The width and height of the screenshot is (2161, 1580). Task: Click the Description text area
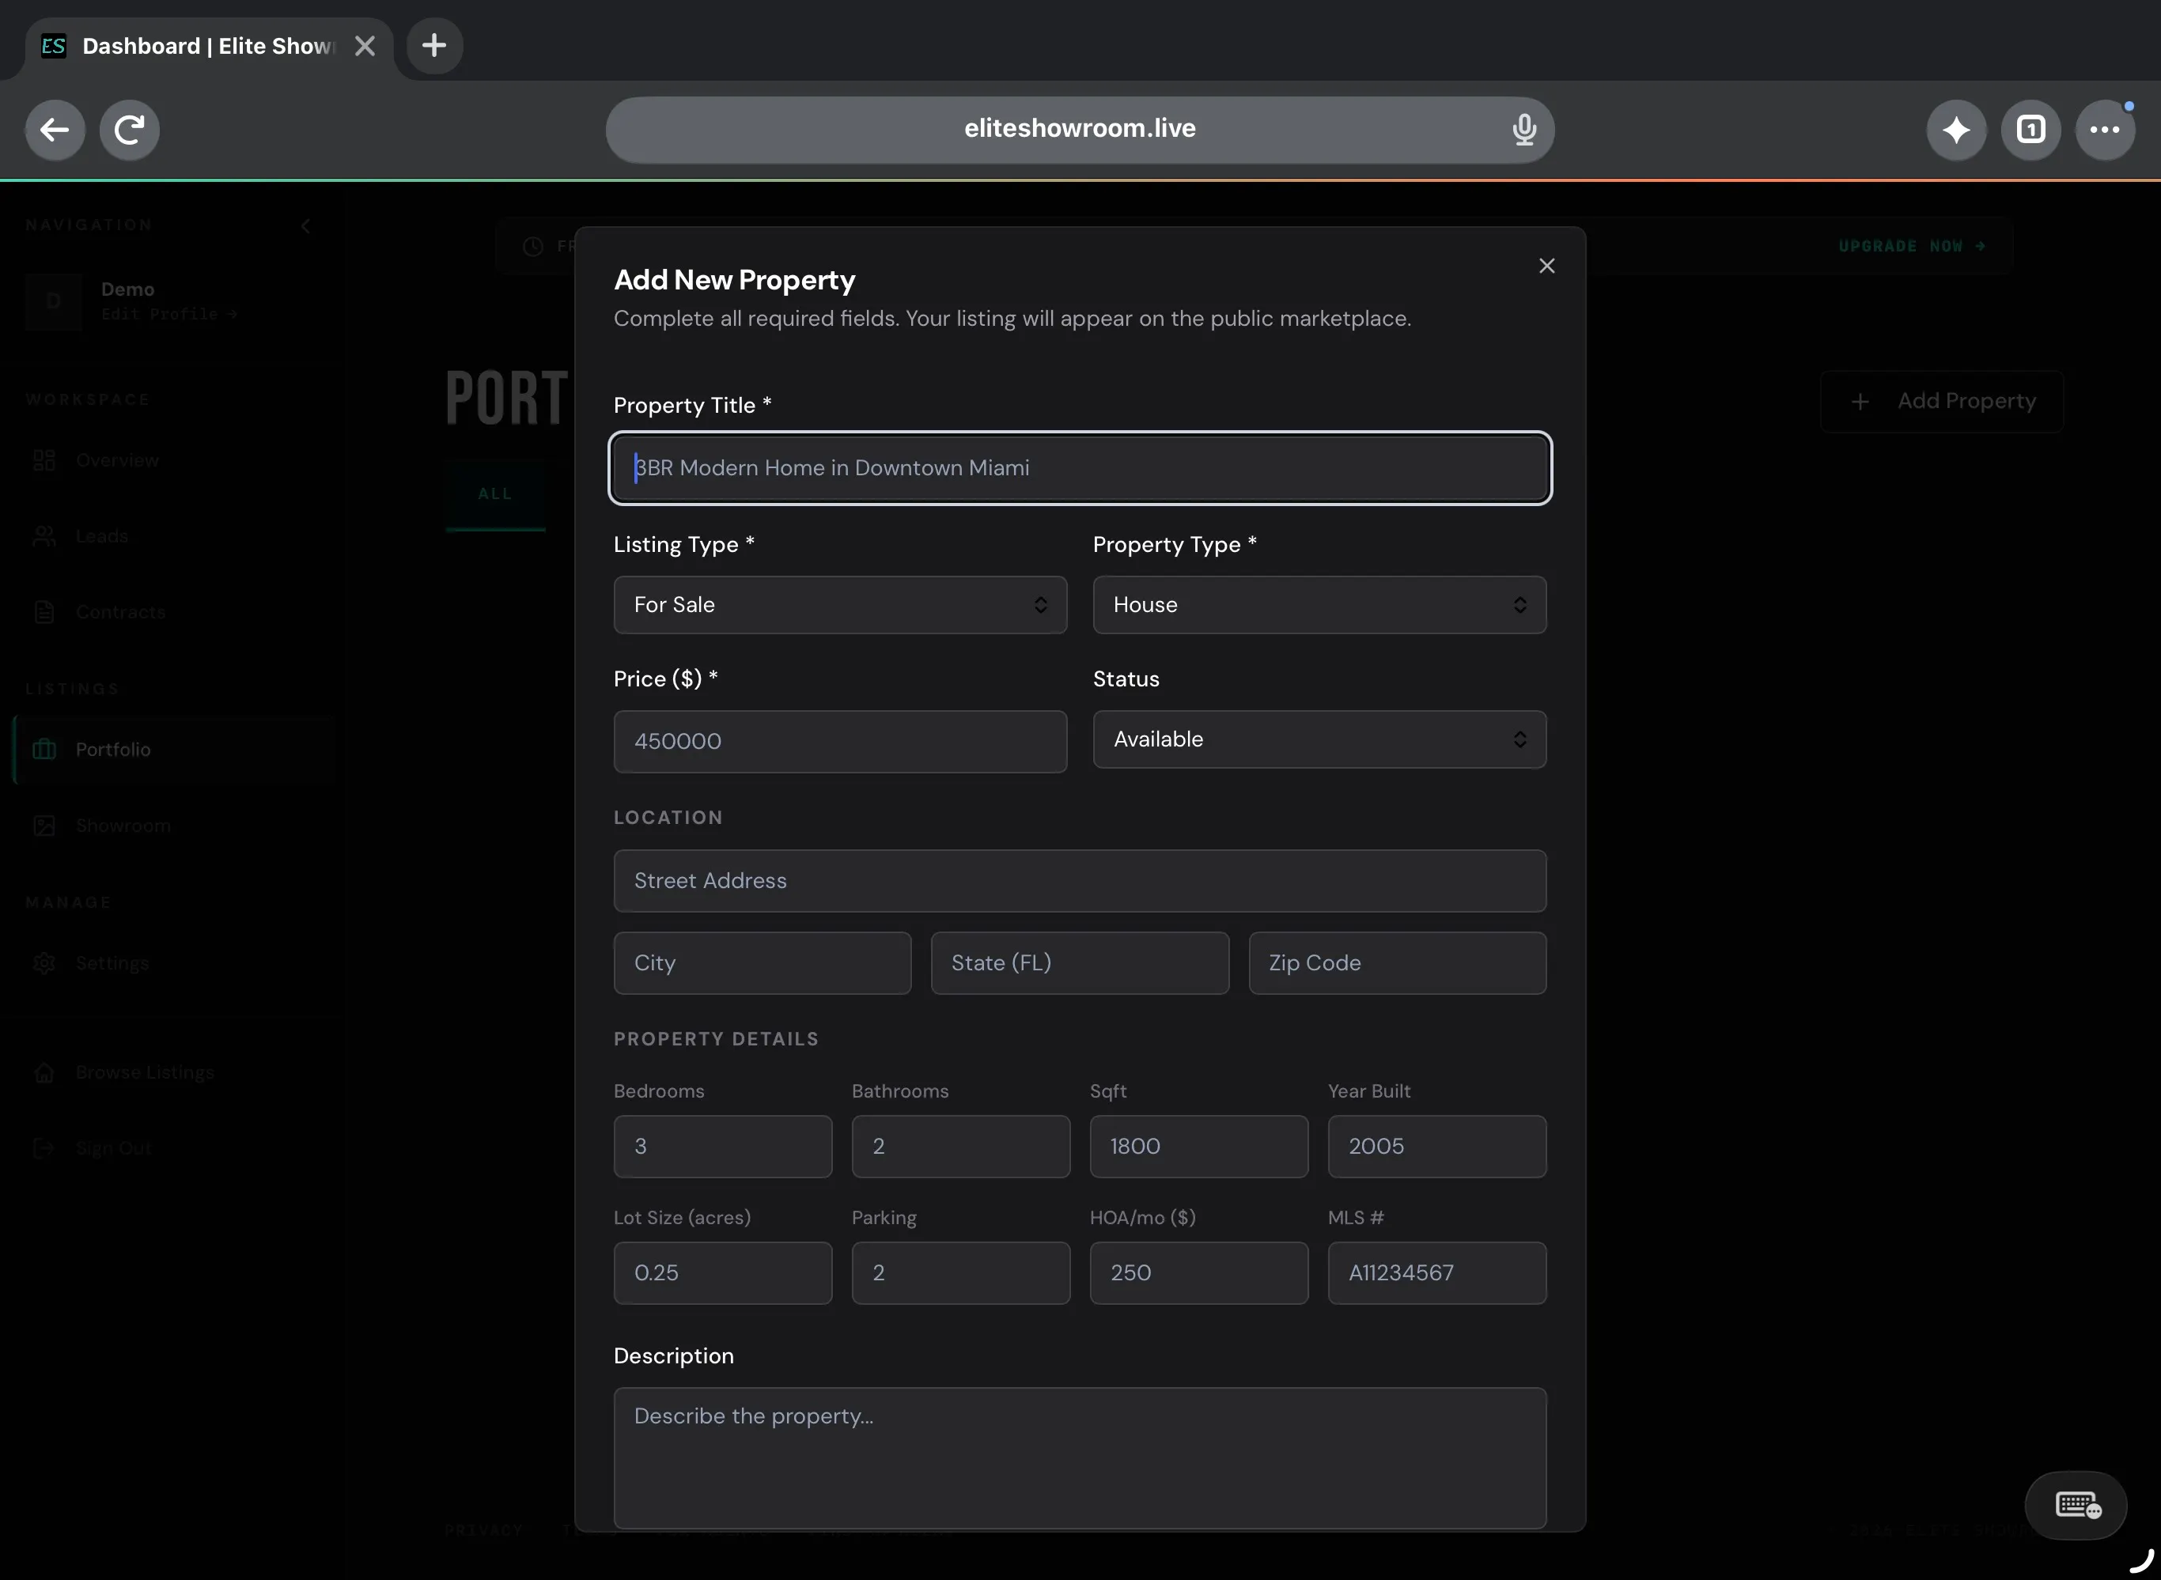[1080, 1458]
